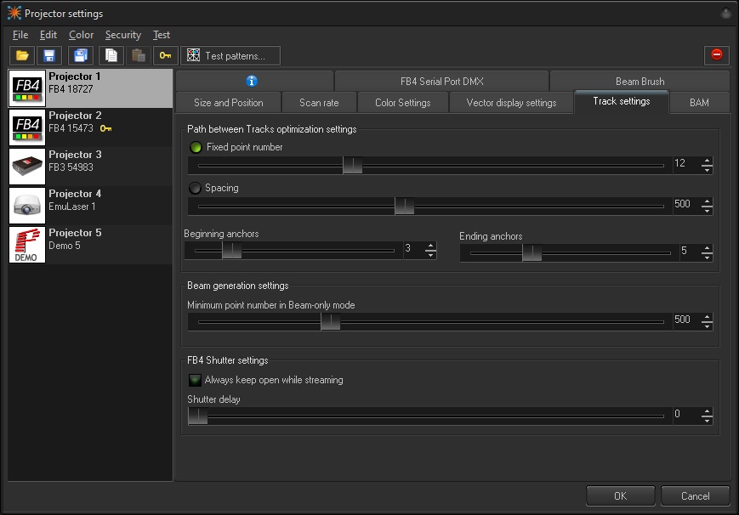
Task: Open the Test patterns button
Action: [230, 56]
